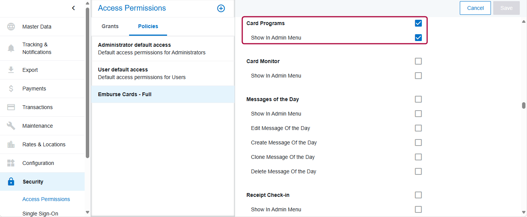The width and height of the screenshot is (527, 217).
Task: Collapse the sidebar with the left chevron
Action: [73, 8]
